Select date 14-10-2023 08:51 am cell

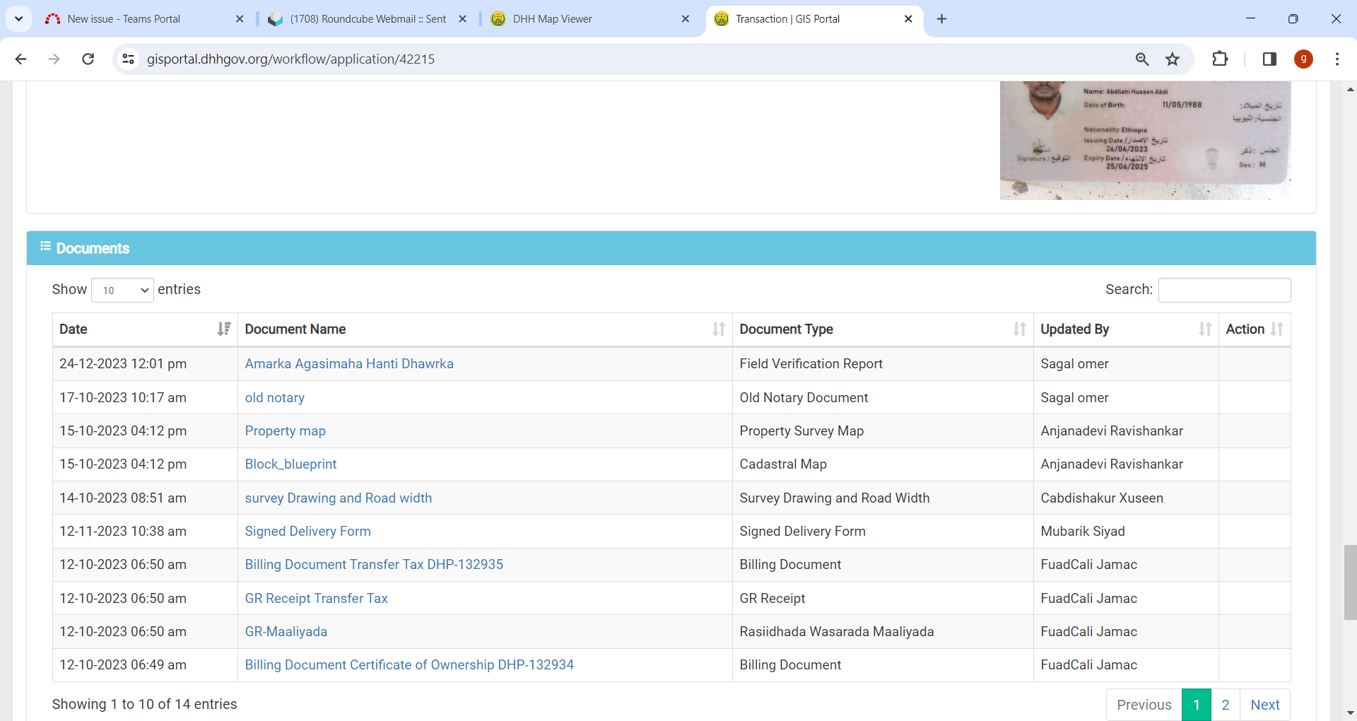tap(145, 498)
